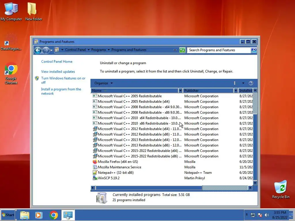Expand the Control Panel breadcrumb arrow
The image size is (295, 221).
(88, 50)
